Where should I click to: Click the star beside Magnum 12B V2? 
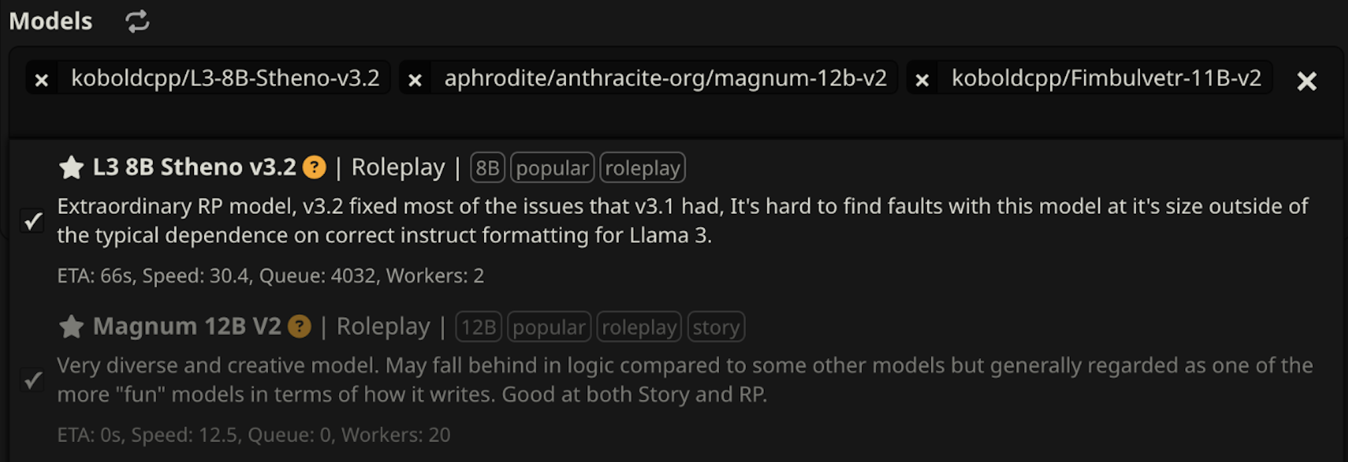point(72,326)
